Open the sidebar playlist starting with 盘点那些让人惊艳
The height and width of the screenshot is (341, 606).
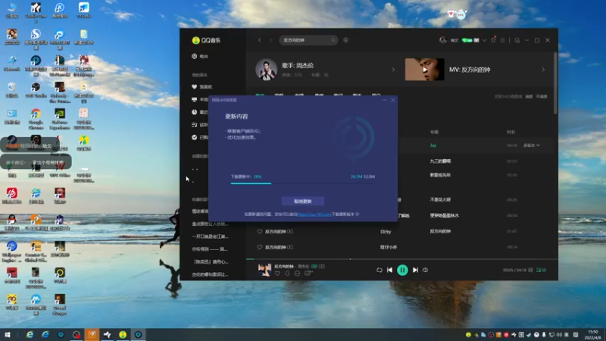210,224
